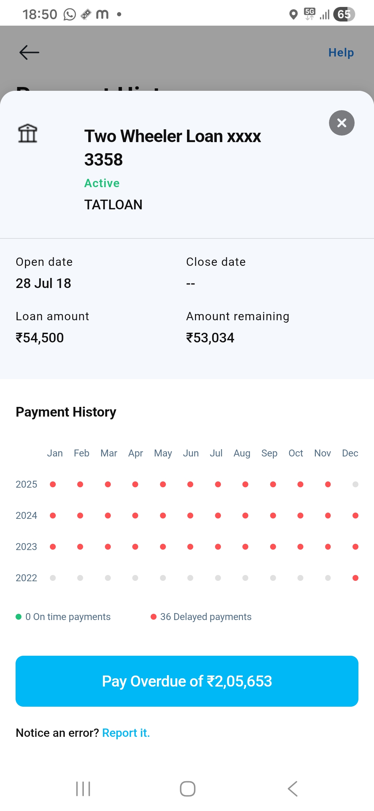The height and width of the screenshot is (811, 374).
Task: Tap Android back navigation chevron
Action: pos(293,789)
